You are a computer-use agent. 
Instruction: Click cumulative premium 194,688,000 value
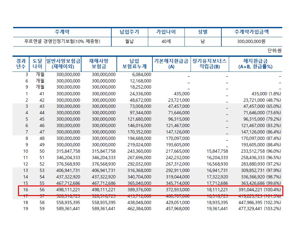pyautogui.click(x=139, y=138)
